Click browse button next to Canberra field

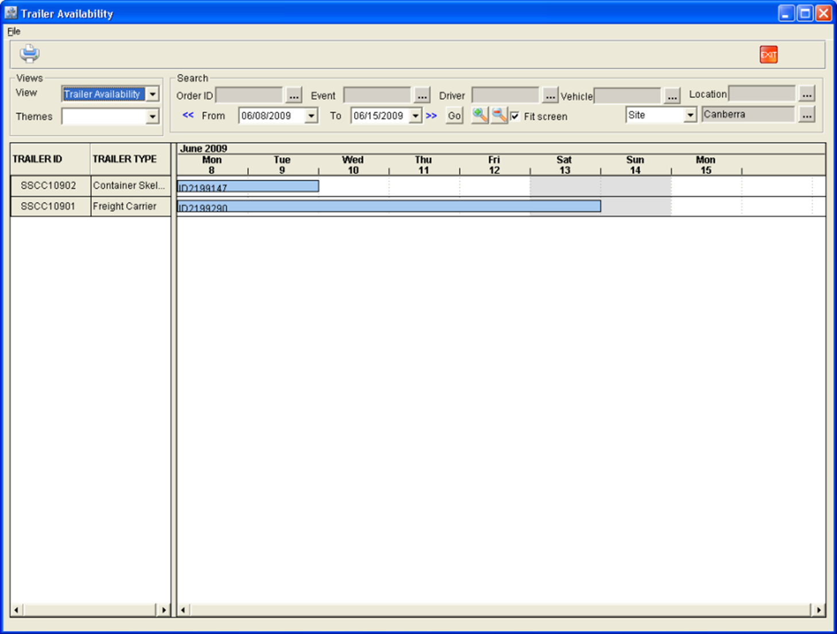[x=807, y=115]
